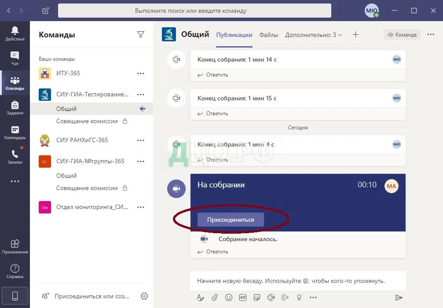The width and height of the screenshot is (443, 308).
Task: Click the new chat compose icon
Action: coord(45,11)
